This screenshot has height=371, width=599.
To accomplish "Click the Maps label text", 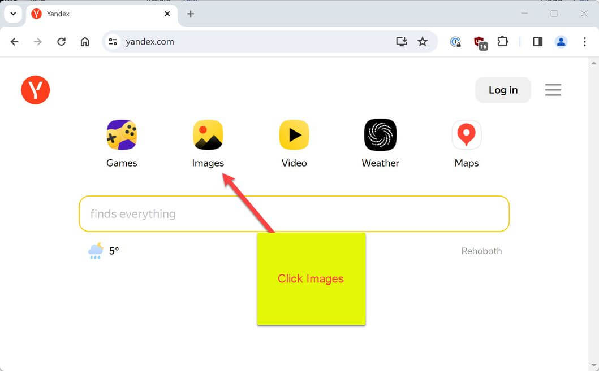I will click(467, 163).
